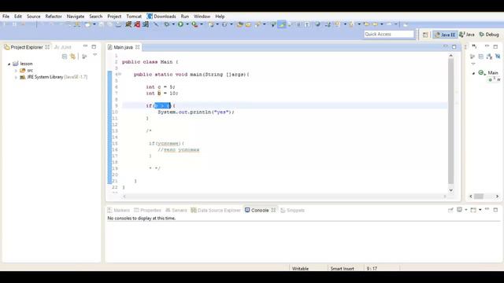
Task: Click the editor vertical scrollbar up arrow
Action: pos(450,56)
